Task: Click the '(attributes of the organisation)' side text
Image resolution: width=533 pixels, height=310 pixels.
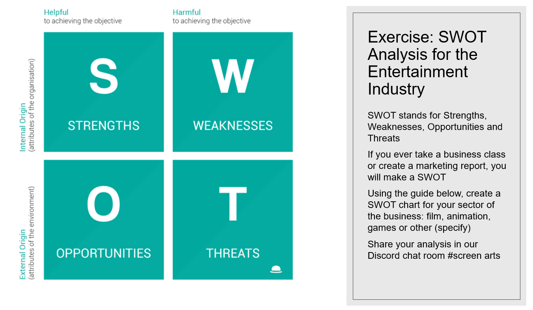Action: click(x=32, y=105)
